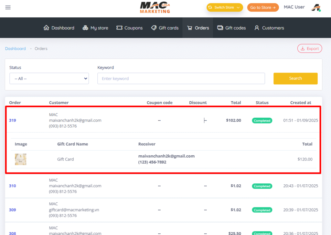
Task: Follow the Dashboard breadcrumb link
Action: 15,49
